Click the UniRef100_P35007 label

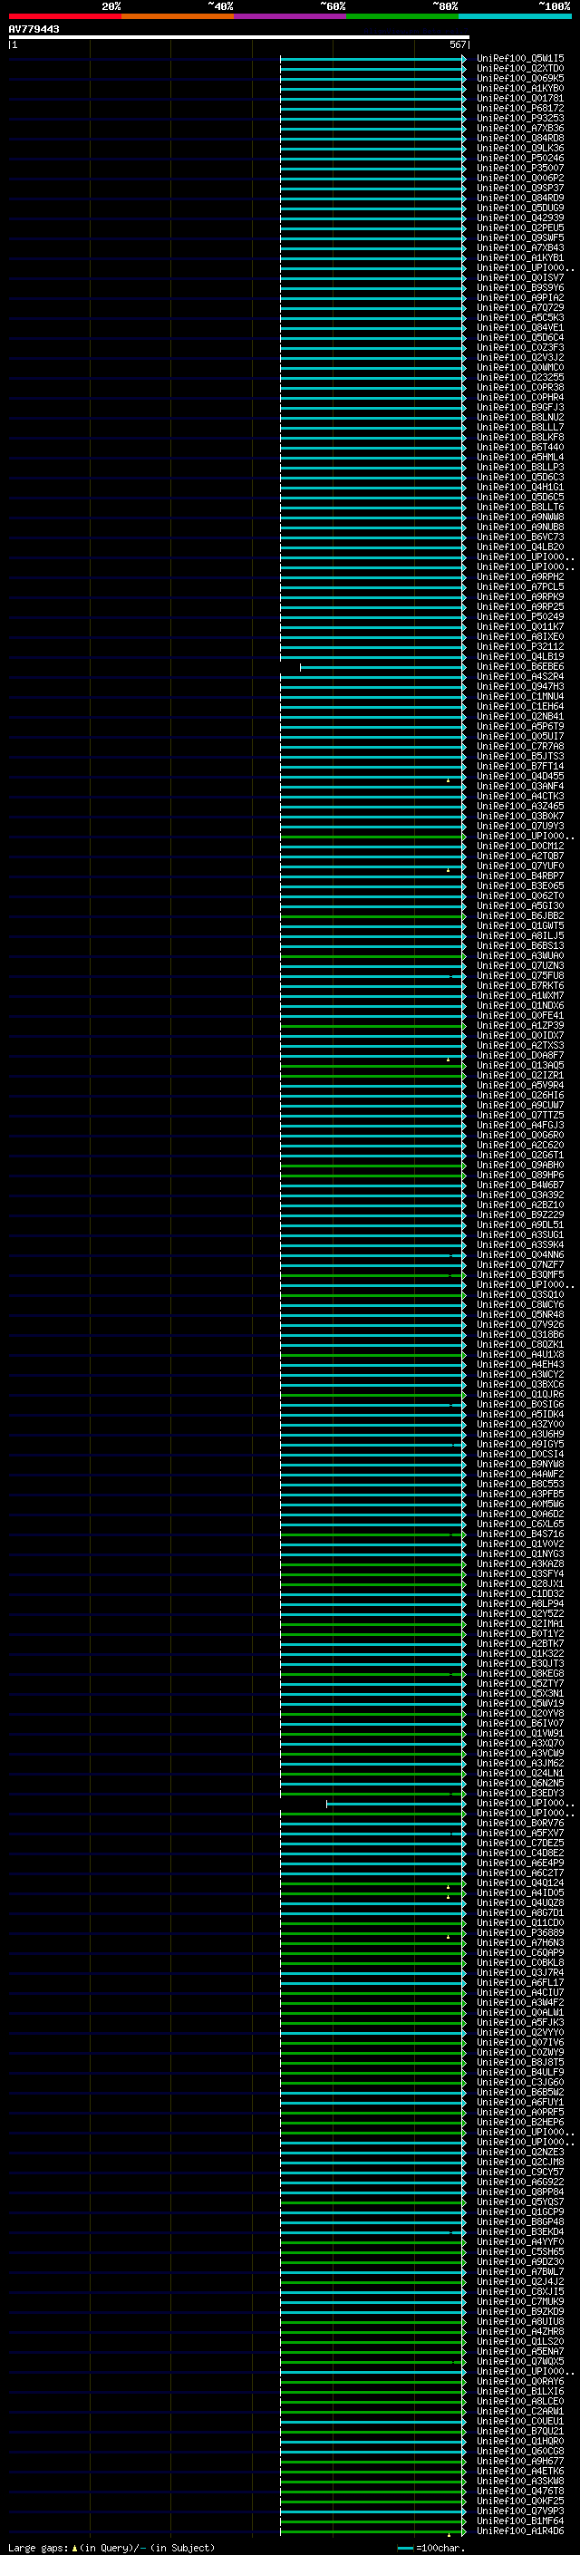[520, 168]
